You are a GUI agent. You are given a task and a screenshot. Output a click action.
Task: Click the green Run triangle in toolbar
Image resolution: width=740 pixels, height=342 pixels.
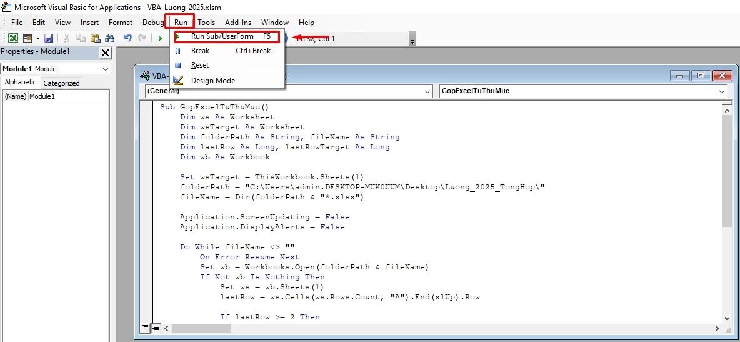(160, 38)
